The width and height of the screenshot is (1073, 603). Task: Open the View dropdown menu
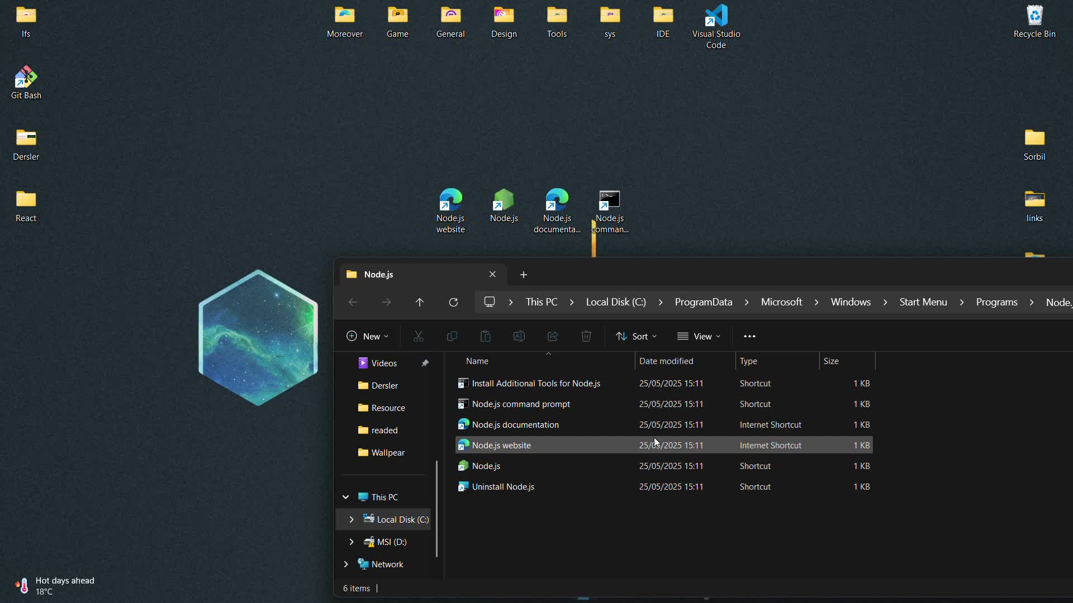699,336
